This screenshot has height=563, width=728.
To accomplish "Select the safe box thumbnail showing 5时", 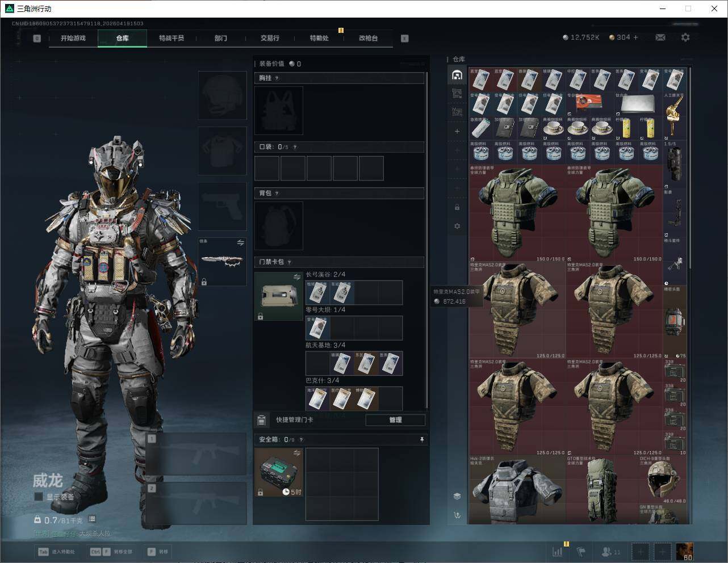I will (279, 472).
